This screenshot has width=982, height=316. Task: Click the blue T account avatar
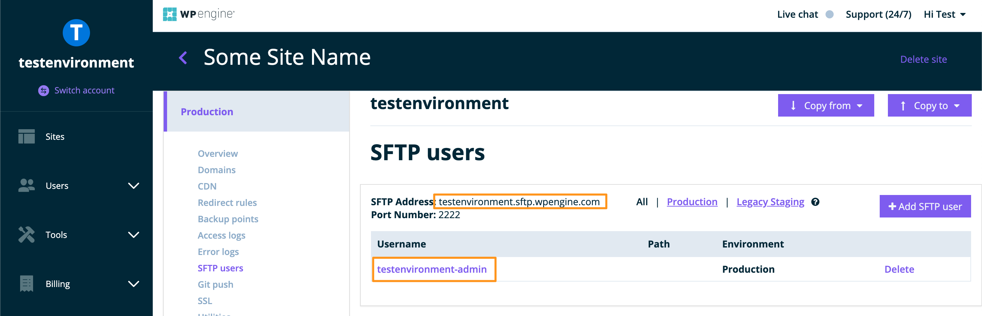coord(76,33)
